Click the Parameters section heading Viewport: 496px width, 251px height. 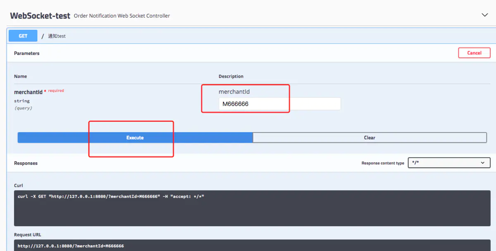[x=27, y=53]
